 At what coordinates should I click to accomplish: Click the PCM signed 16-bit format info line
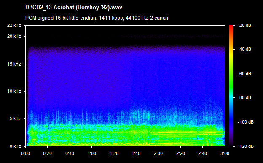pos(97,18)
